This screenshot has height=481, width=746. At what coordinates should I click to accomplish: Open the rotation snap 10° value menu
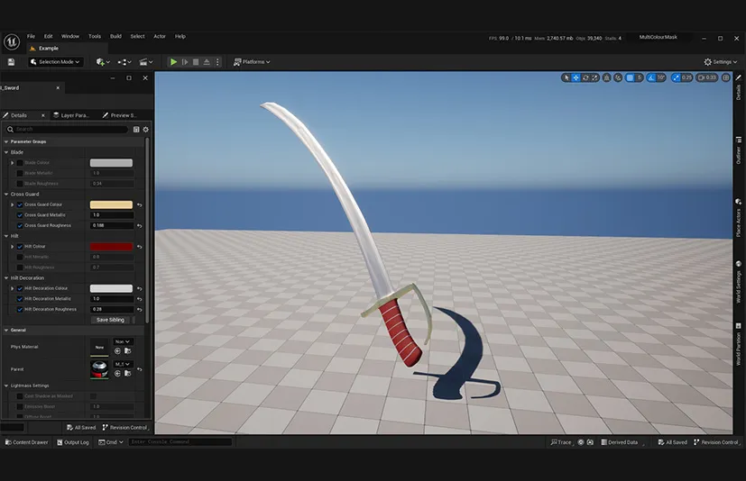point(661,77)
